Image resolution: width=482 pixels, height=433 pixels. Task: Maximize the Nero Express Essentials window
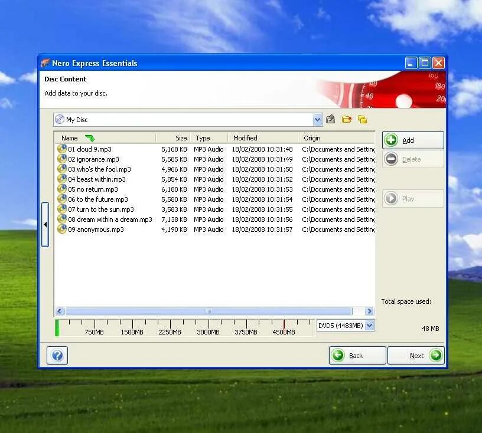[x=425, y=63]
